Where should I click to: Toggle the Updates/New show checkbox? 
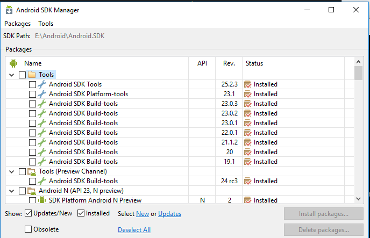pos(28,213)
